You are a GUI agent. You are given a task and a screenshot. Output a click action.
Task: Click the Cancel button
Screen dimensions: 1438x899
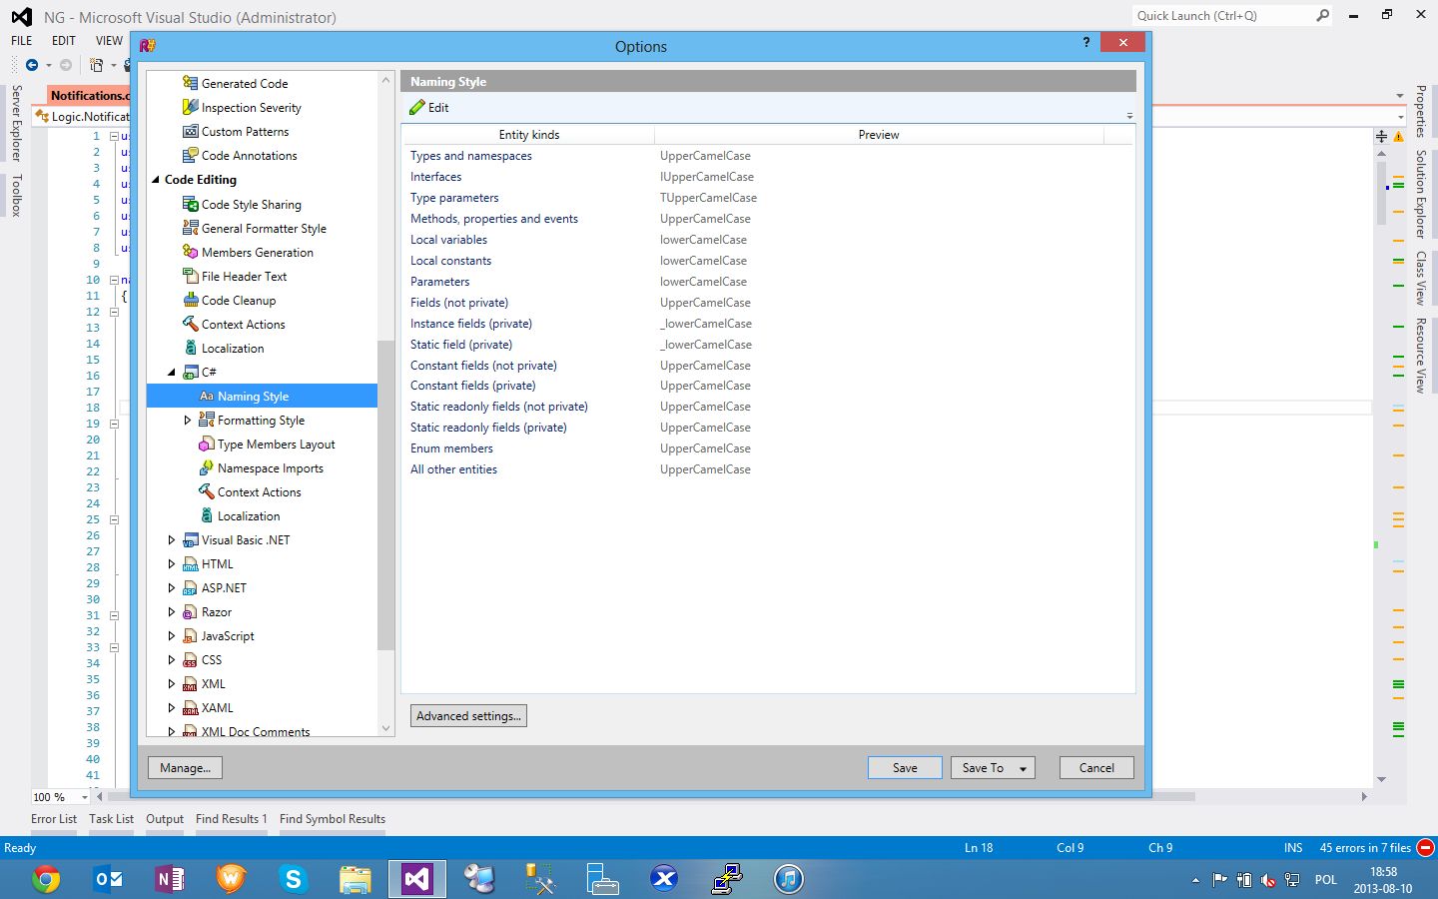[x=1096, y=767]
